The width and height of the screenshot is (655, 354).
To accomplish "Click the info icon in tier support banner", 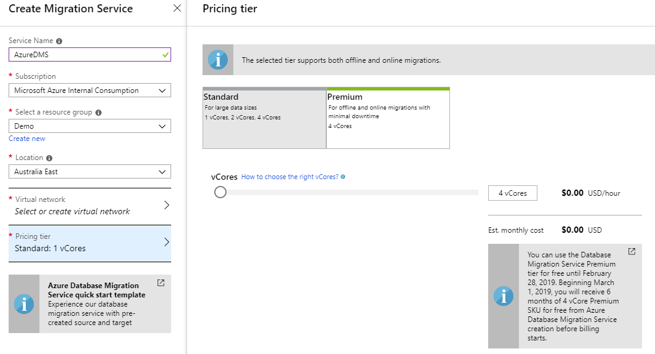I will pyautogui.click(x=218, y=60).
